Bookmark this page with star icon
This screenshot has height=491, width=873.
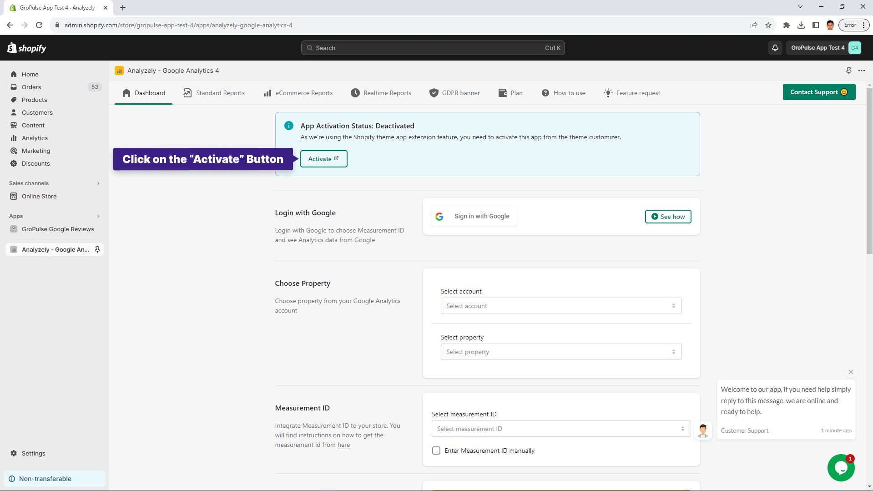(x=768, y=25)
